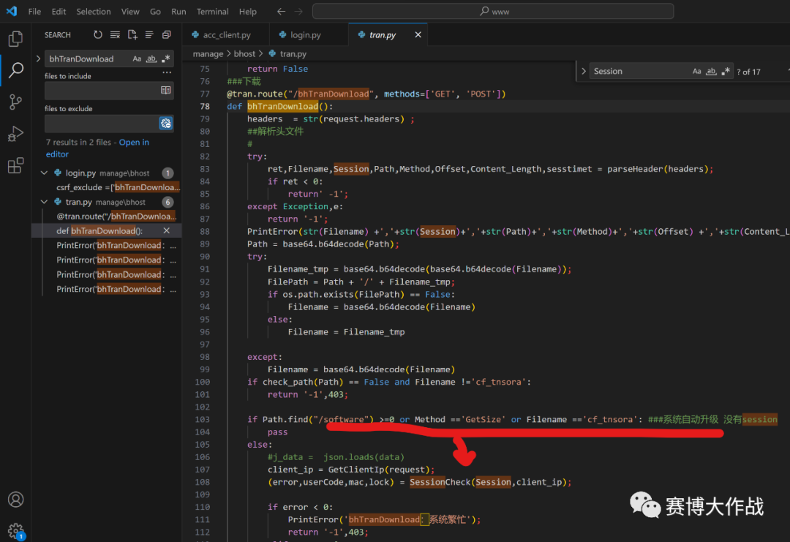Click bhost in the breadcrumb
790x542 pixels.
coord(244,54)
